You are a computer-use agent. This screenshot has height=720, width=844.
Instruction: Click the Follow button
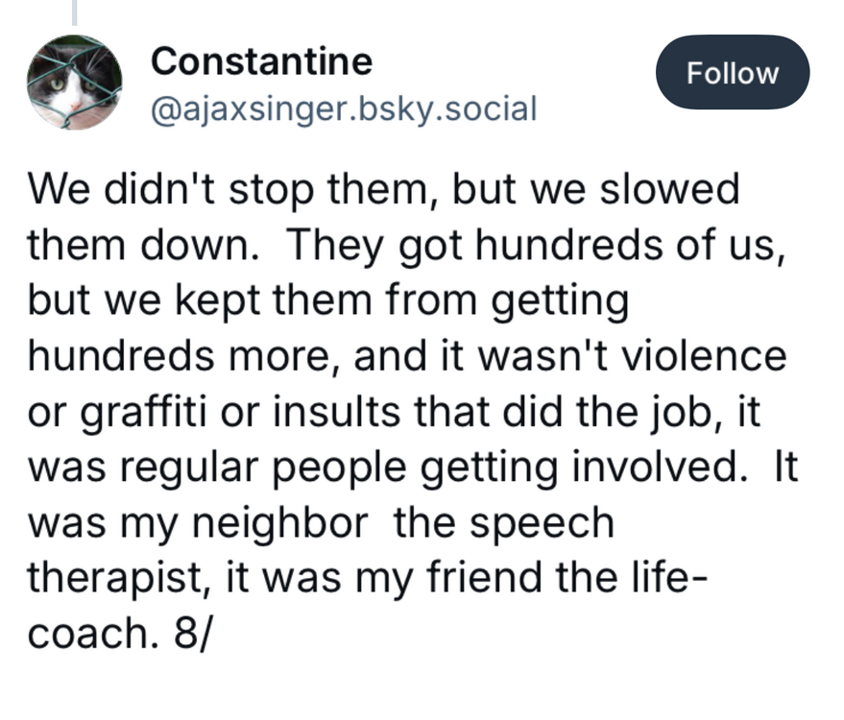coord(732,73)
